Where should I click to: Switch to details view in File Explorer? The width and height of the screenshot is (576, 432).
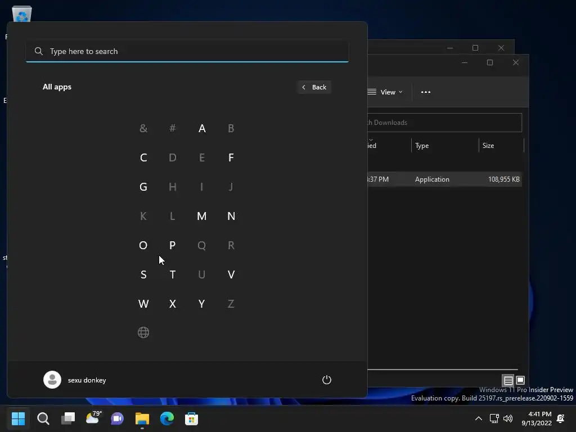(x=508, y=380)
